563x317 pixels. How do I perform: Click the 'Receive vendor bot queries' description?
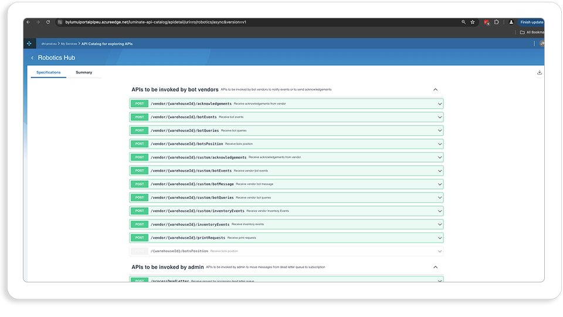(253, 198)
